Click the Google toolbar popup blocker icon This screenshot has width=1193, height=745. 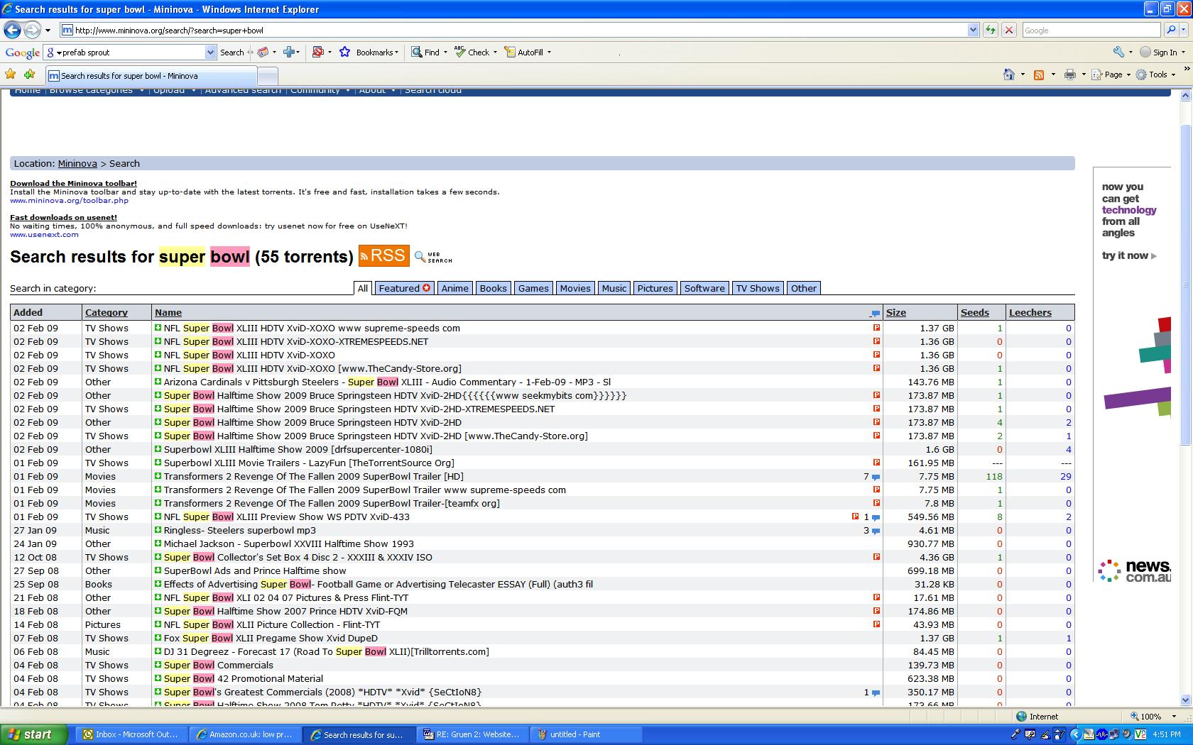317,52
